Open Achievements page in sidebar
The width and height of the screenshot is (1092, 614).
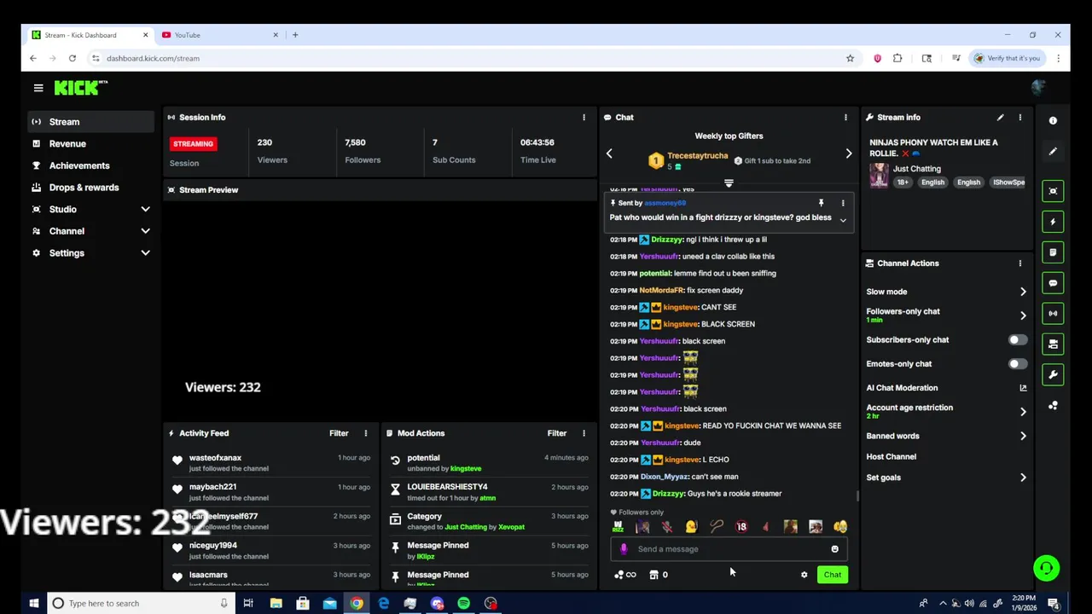[x=90, y=165]
